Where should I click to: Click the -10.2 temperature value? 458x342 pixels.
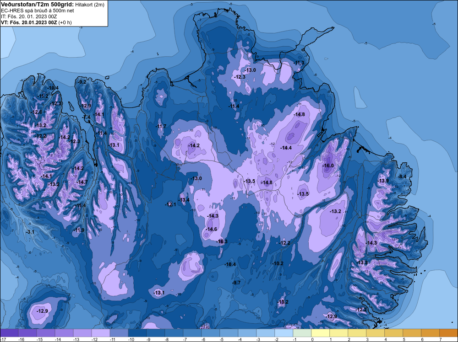(x=278, y=263)
